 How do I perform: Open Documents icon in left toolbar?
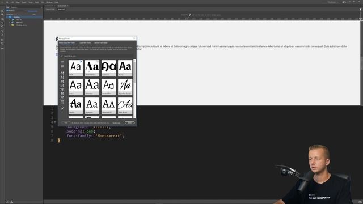[2, 11]
